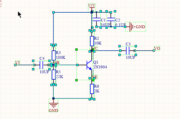Select resistor R5 symbol
The width and height of the screenshot is (180, 119).
[x=54, y=74]
